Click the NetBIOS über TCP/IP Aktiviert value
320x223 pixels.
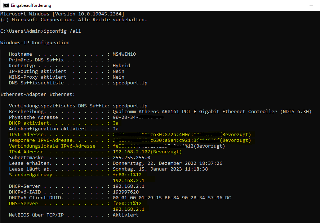click(126, 215)
